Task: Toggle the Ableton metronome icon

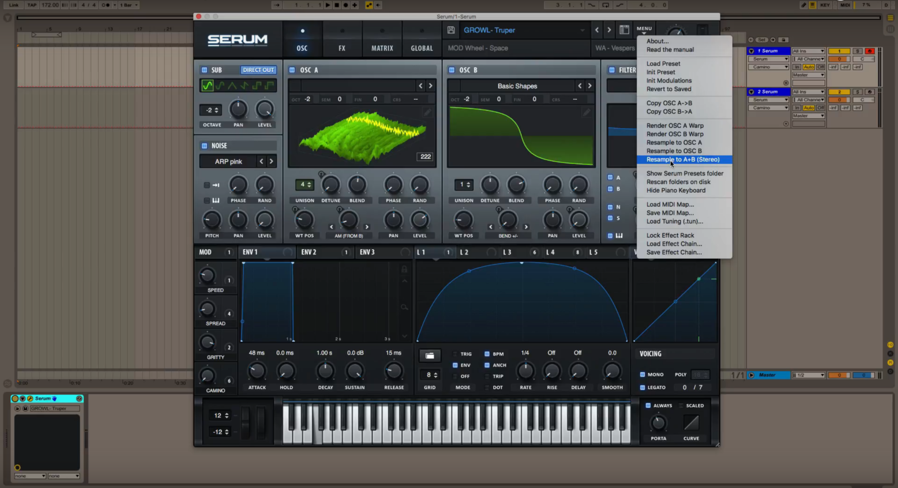Action: pyautogui.click(x=106, y=5)
